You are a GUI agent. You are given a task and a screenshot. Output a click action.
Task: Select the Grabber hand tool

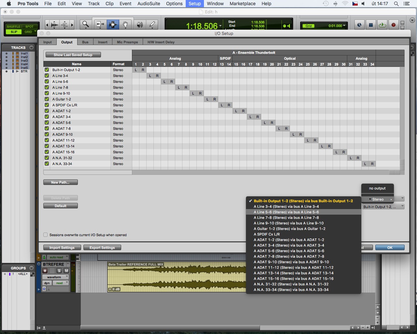125,24
